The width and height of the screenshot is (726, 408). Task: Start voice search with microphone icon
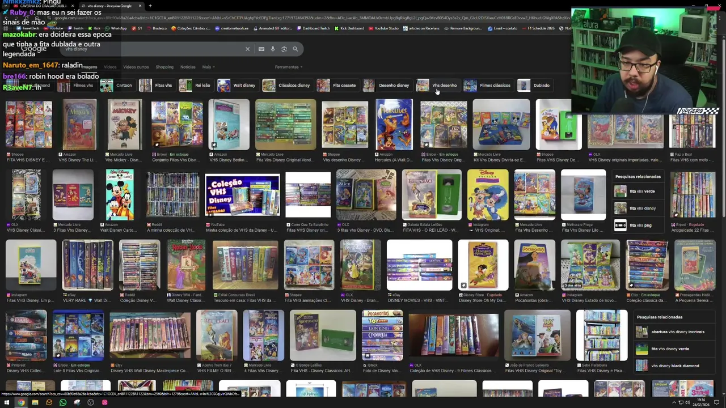tap(273, 49)
